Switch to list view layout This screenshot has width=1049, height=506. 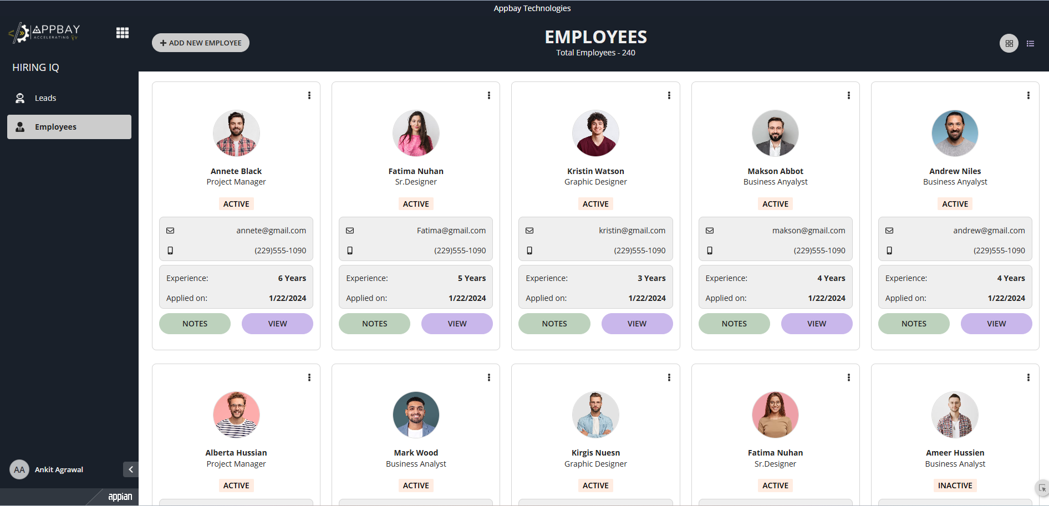1030,43
